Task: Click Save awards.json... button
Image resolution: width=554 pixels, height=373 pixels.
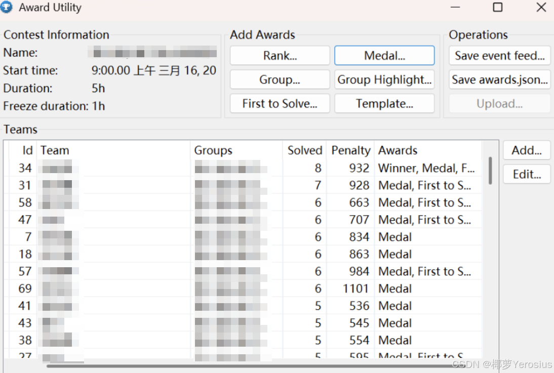Action: (500, 79)
